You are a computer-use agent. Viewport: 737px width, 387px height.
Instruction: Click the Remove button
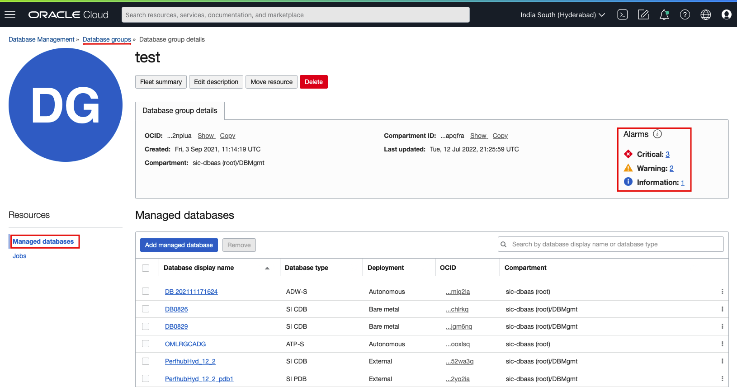coord(239,245)
